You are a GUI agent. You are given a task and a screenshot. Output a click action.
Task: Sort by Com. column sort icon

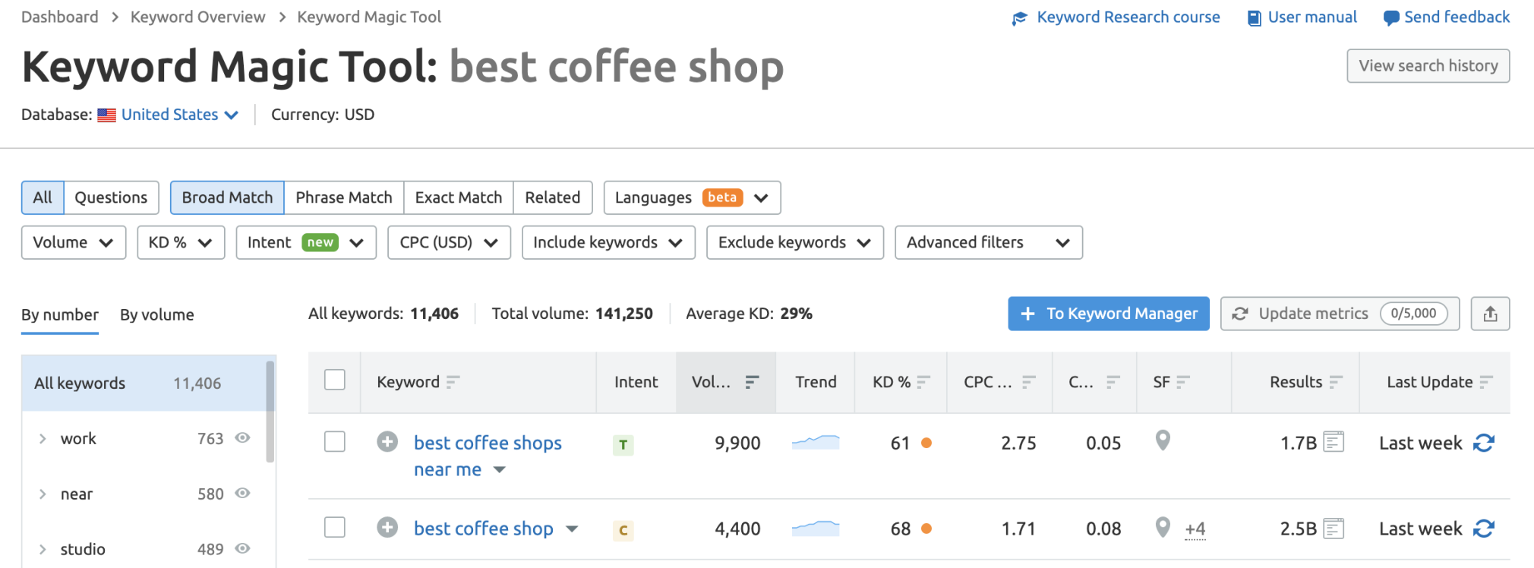tap(1113, 382)
